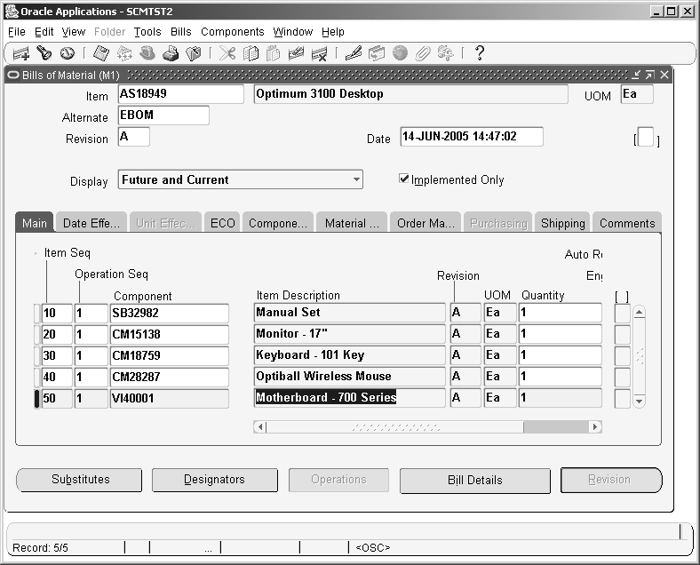The height and width of the screenshot is (565, 700).
Task: Click the Attachments paperclip icon
Action: 422,53
